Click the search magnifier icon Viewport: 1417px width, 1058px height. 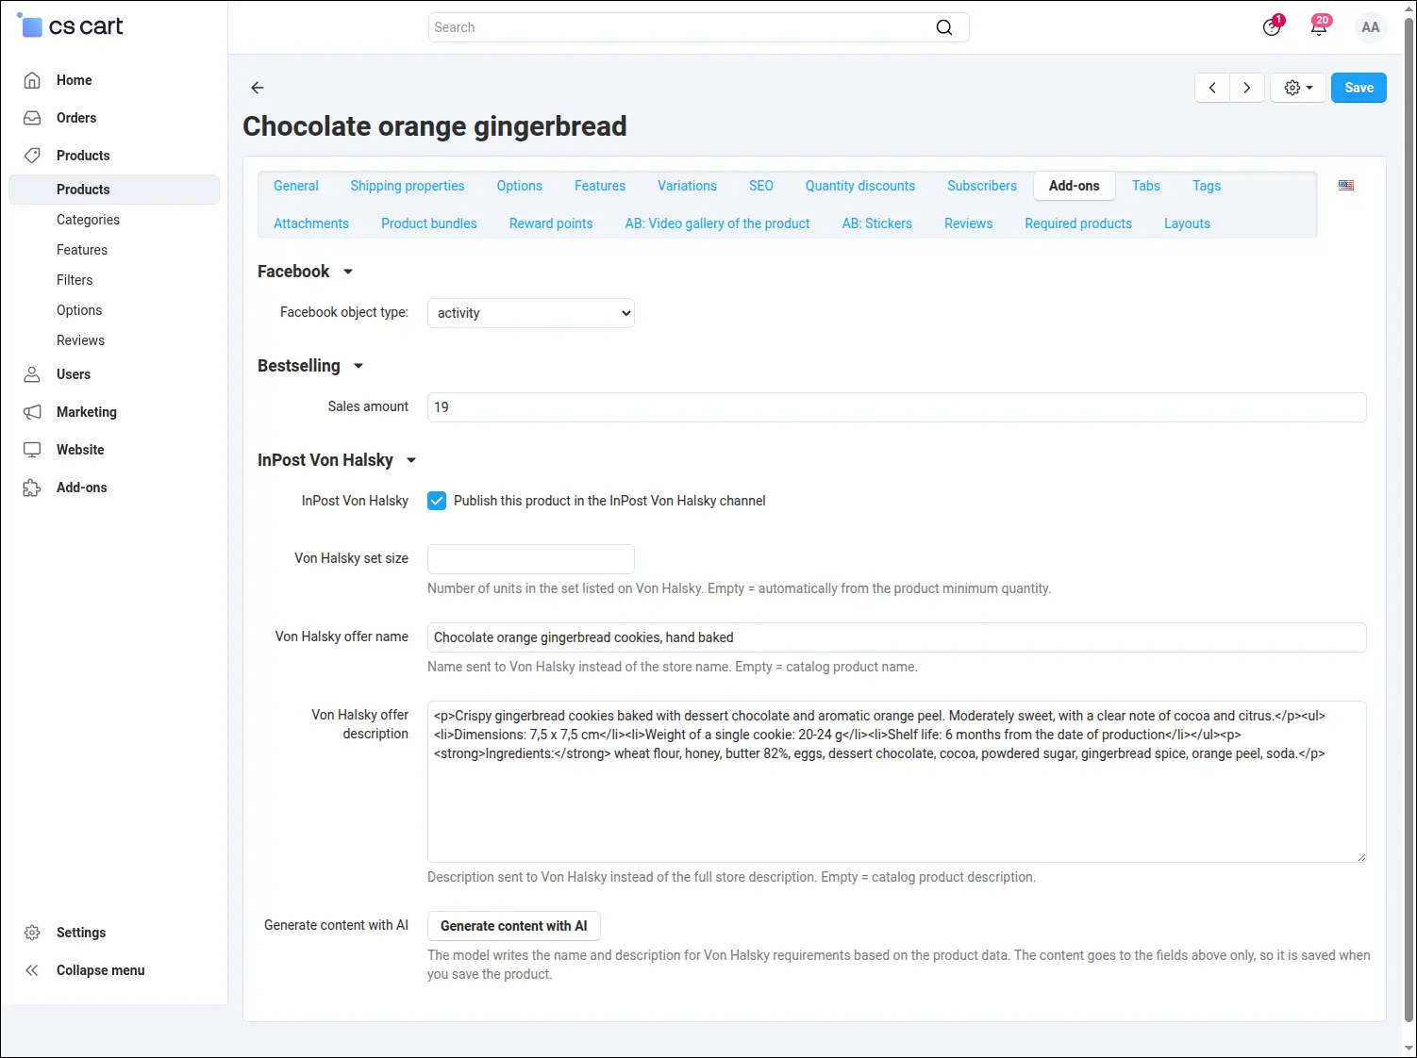click(944, 27)
